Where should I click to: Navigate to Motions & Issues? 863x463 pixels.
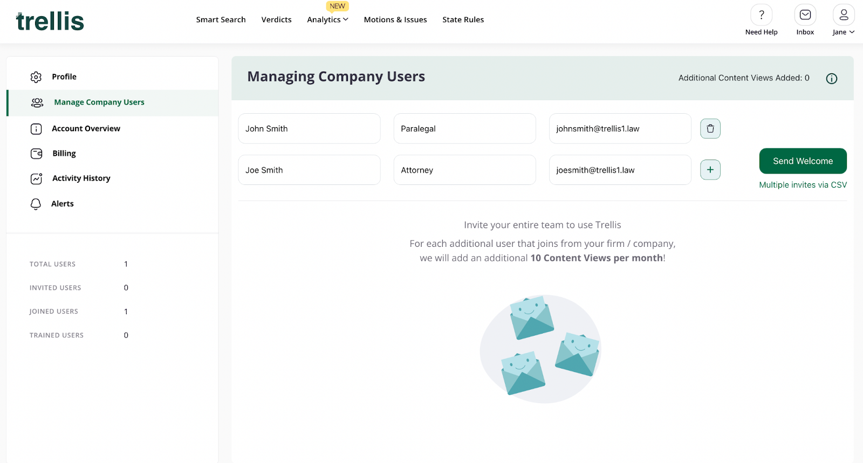(x=395, y=19)
